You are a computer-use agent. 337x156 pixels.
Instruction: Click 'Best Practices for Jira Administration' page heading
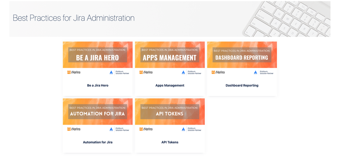(74, 18)
